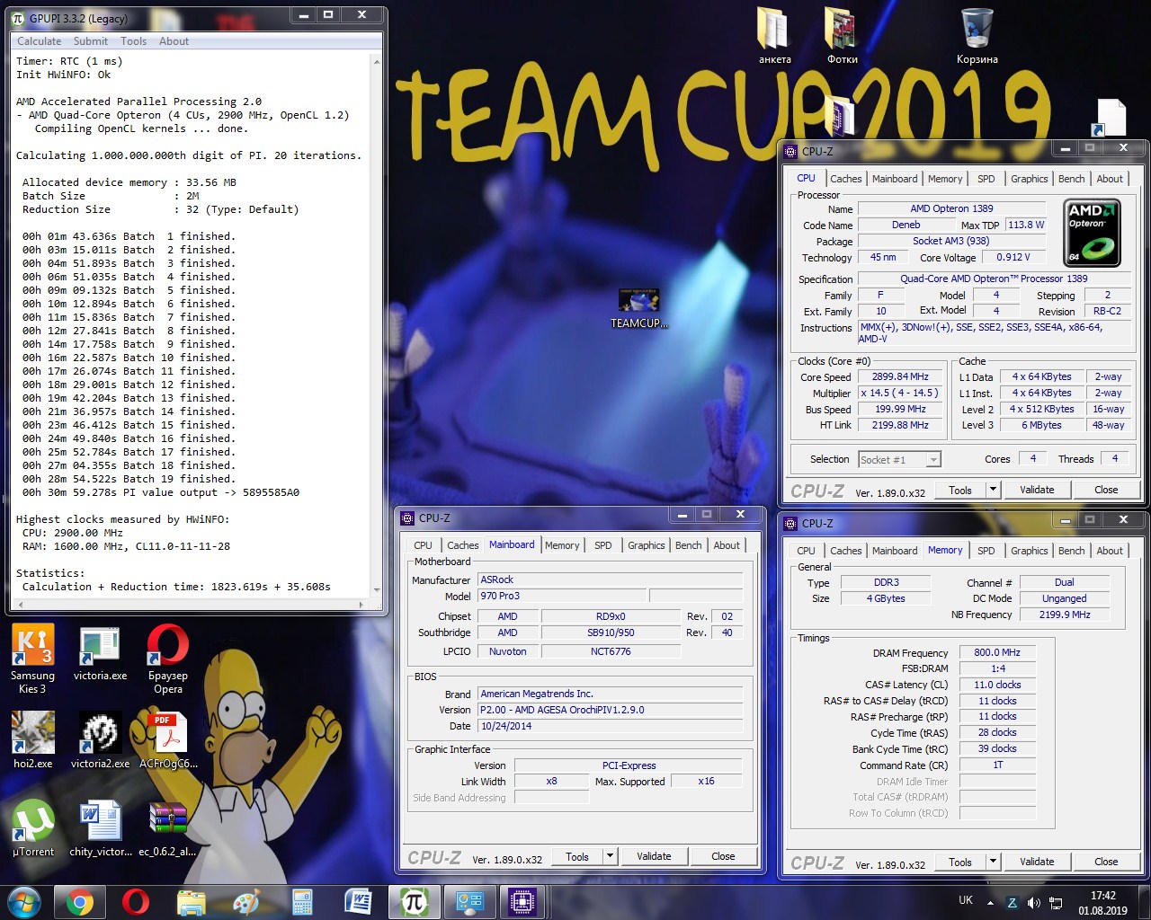The width and height of the screenshot is (1151, 920).
Task: Click Core Speed value 2899.84 MHz
Action: 900,376
